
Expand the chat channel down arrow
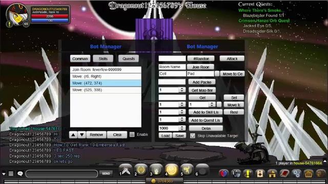[4, 174]
